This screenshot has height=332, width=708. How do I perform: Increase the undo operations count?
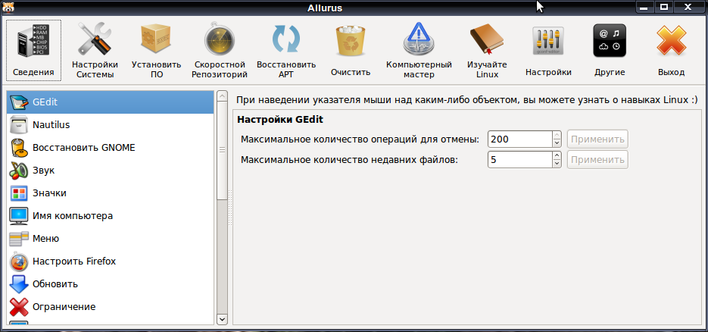coord(557,135)
